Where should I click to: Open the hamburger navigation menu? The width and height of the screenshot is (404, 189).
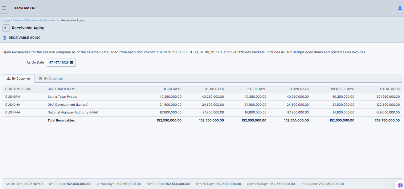(4, 8)
